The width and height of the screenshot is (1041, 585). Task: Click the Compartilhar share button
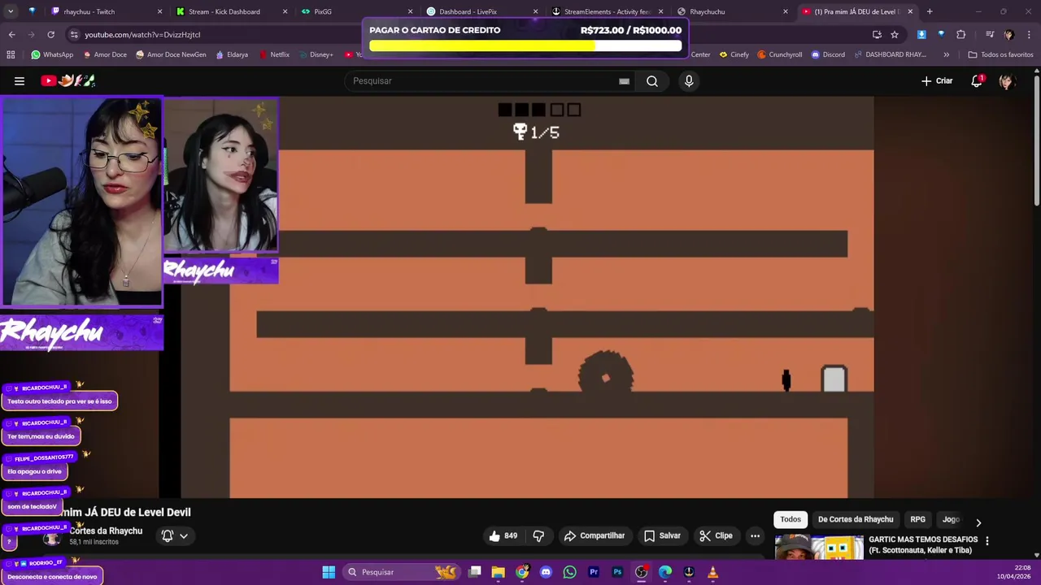(x=595, y=535)
